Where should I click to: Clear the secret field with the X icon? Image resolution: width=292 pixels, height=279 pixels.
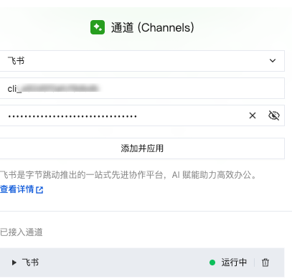point(253,115)
